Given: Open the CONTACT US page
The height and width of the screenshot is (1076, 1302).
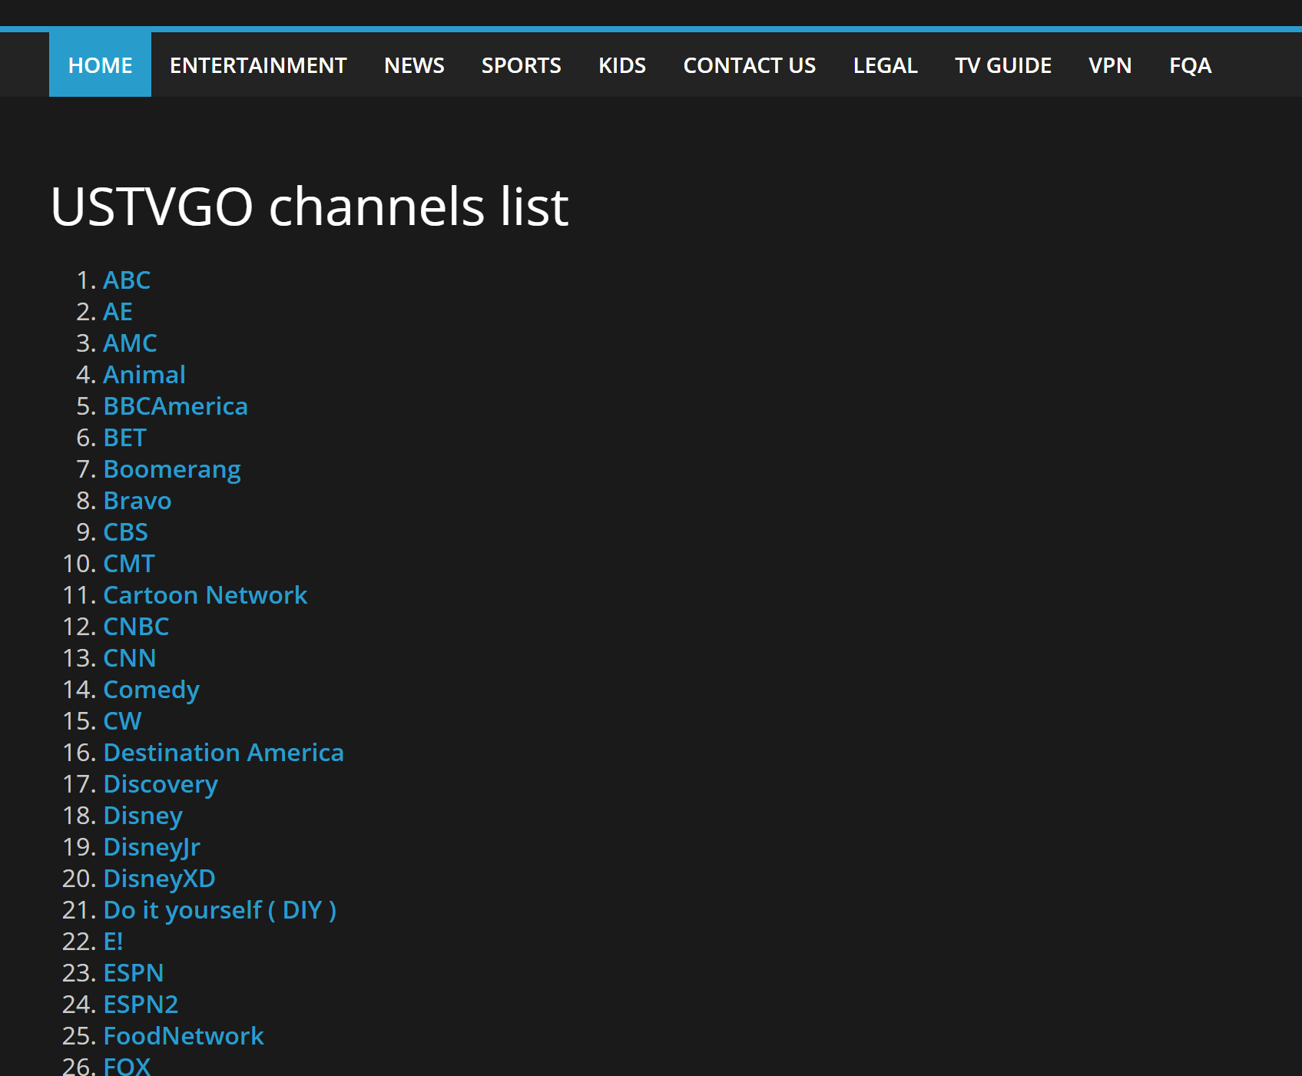Looking at the screenshot, I should click(x=749, y=65).
